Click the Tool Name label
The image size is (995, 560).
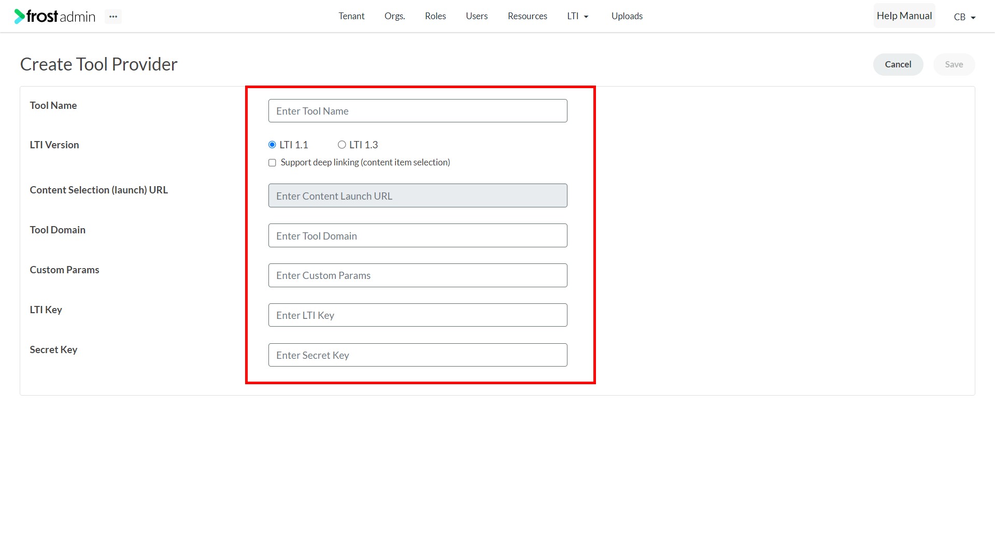[53, 105]
